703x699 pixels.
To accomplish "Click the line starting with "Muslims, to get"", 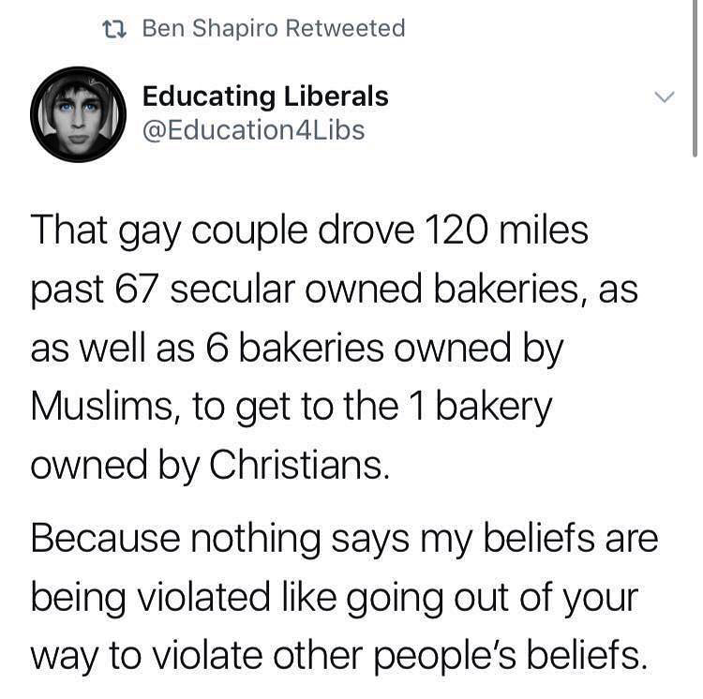I will click(292, 408).
